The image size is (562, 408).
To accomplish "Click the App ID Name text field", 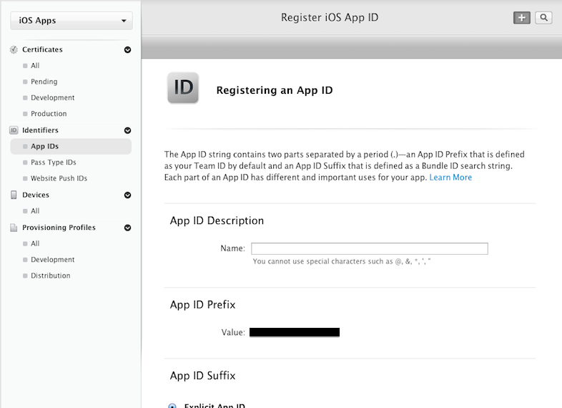I will click(369, 248).
